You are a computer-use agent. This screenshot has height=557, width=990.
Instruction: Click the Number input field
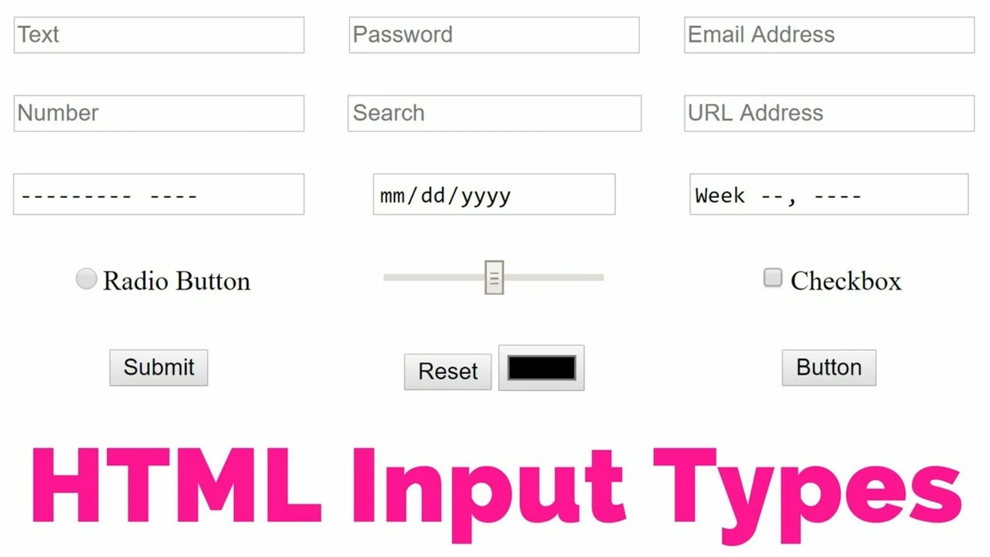159,113
